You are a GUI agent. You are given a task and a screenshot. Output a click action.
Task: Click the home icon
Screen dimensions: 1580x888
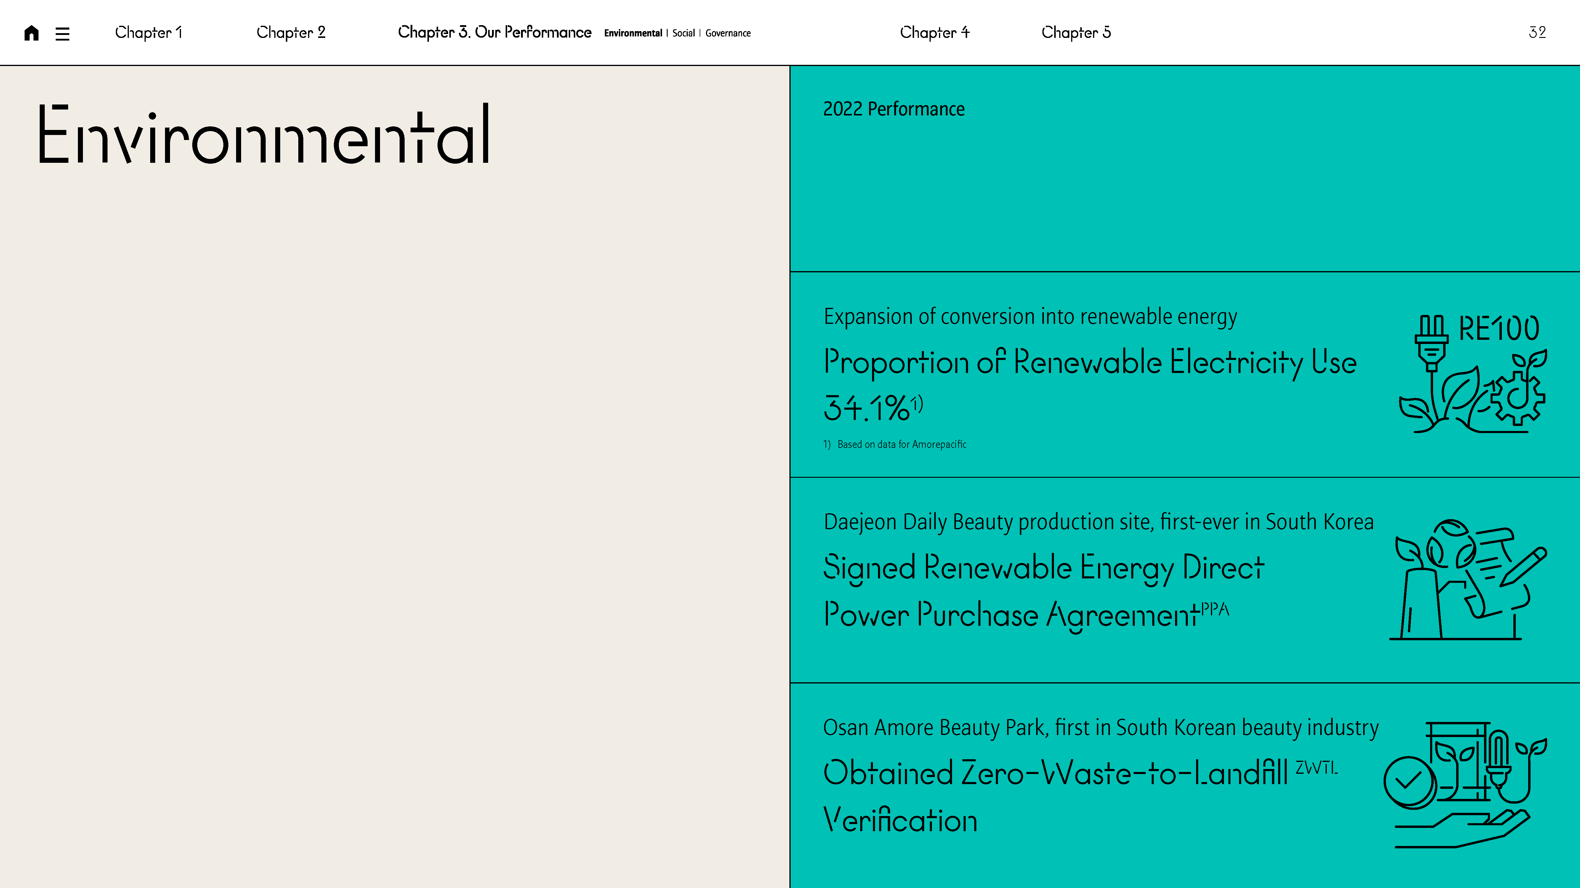coord(31,33)
